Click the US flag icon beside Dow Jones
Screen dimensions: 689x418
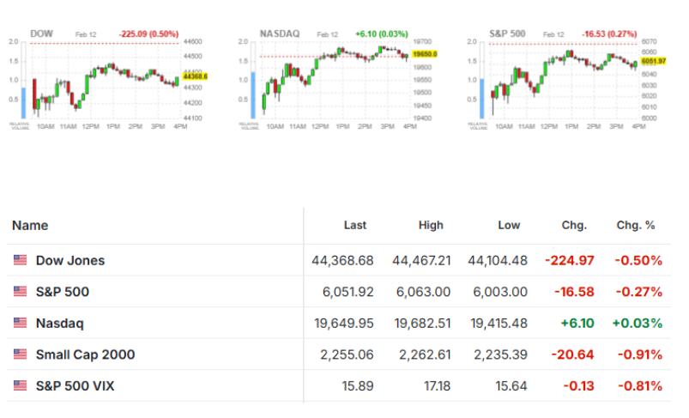(x=21, y=260)
